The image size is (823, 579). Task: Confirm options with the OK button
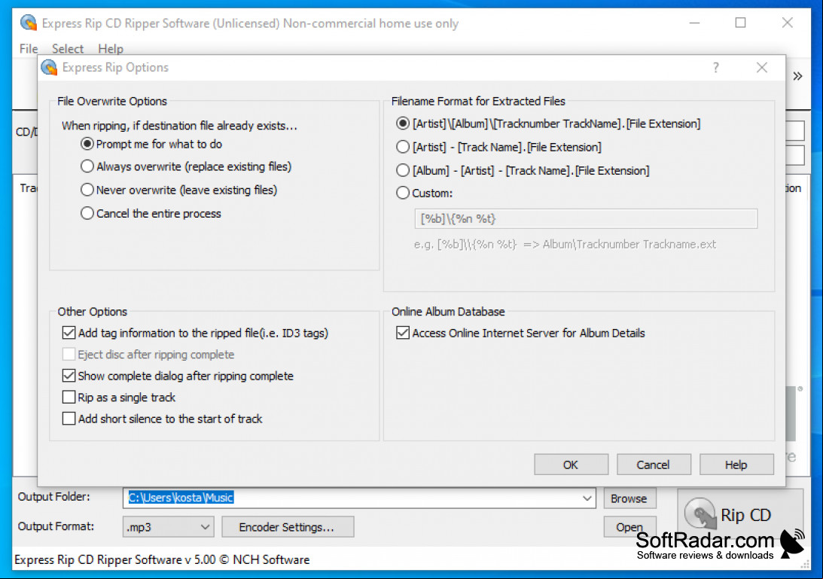click(571, 465)
